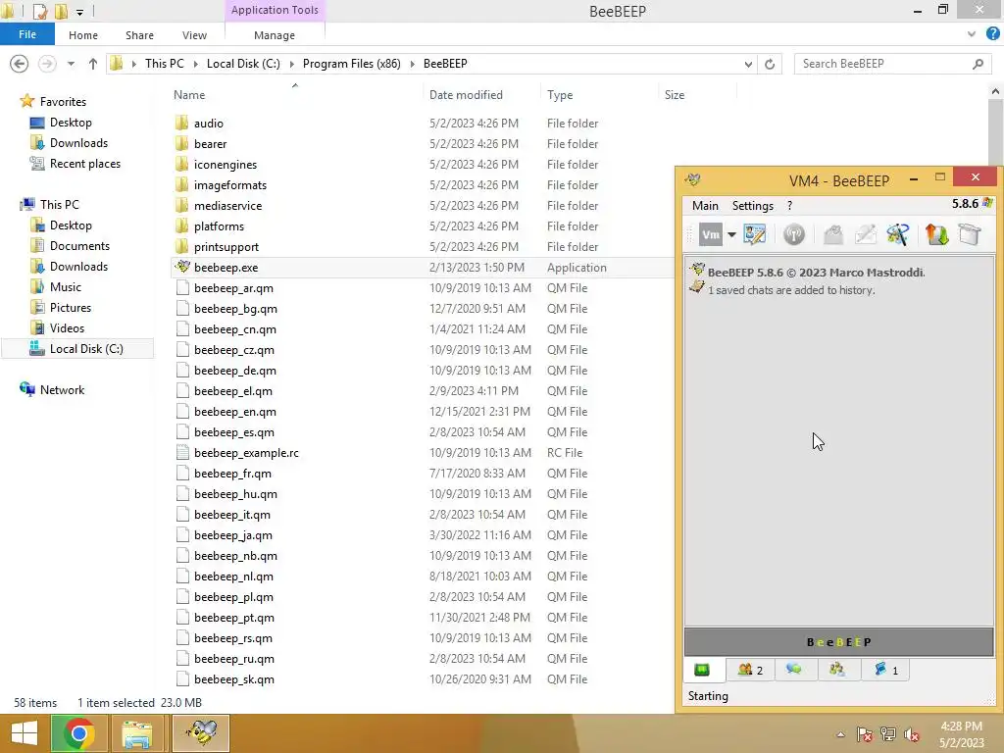Switch to the users tab showing 2
Screen dimensions: 1004x753
coord(750,670)
